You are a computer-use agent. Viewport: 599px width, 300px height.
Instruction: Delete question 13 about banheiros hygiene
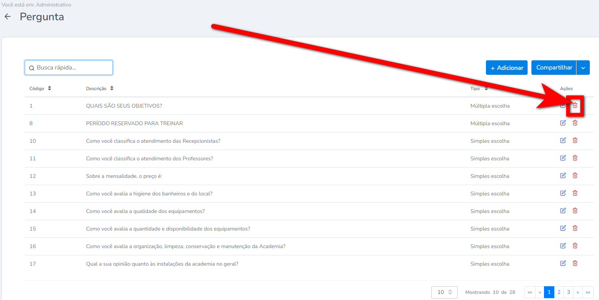point(575,193)
